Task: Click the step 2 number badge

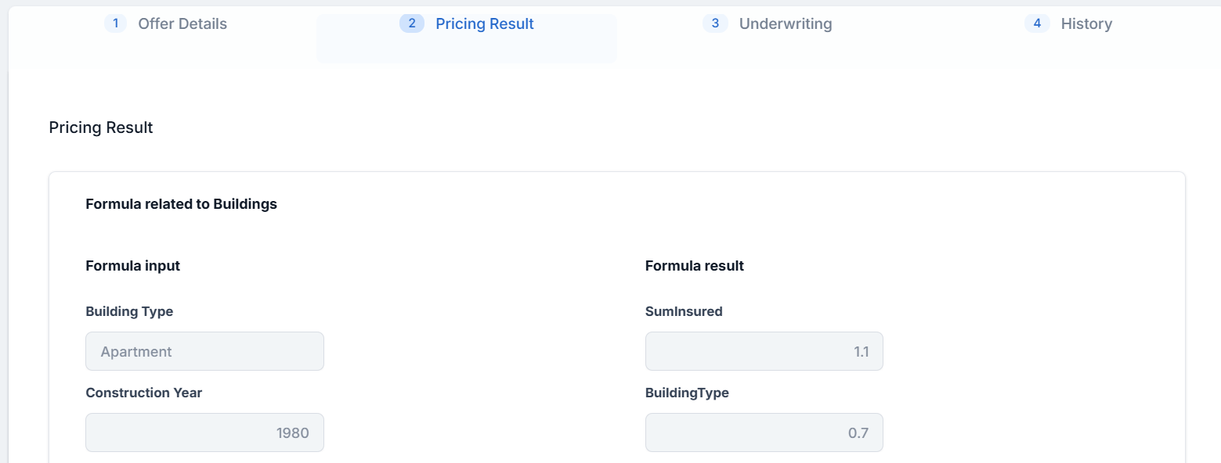Action: coord(412,23)
